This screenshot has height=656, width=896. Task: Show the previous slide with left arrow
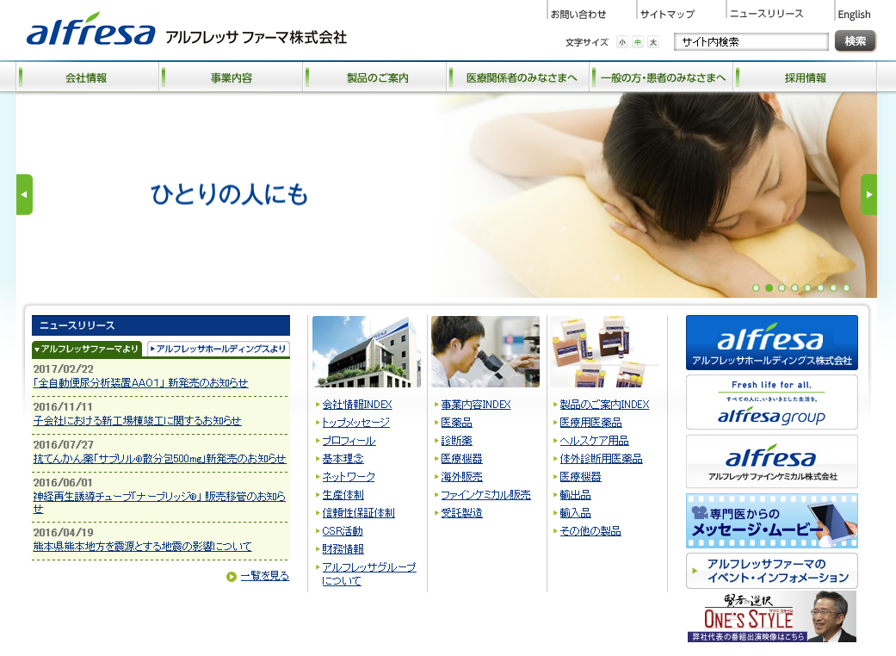coord(25,195)
